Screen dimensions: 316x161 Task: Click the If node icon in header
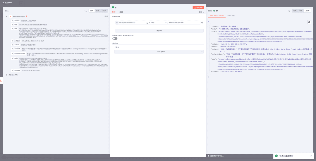[x=113, y=7]
